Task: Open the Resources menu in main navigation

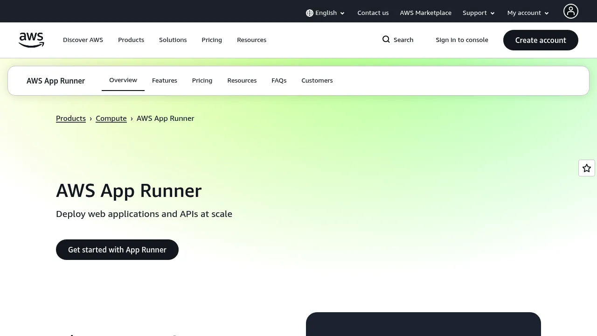Action: click(252, 40)
